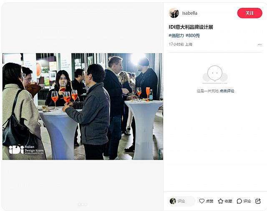
Task: Open comments via speech bubble icon
Action: coord(239,201)
